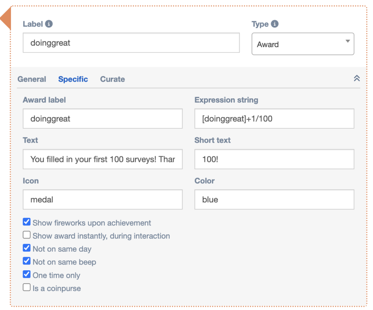
Task: Click the info icon next to Label
Action: click(49, 24)
